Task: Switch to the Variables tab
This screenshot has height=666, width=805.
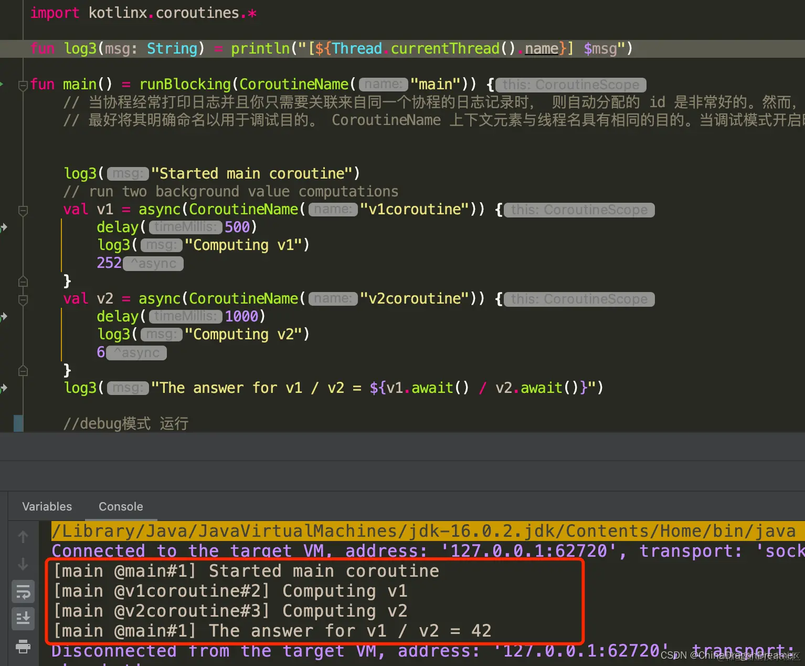Action: (x=47, y=506)
